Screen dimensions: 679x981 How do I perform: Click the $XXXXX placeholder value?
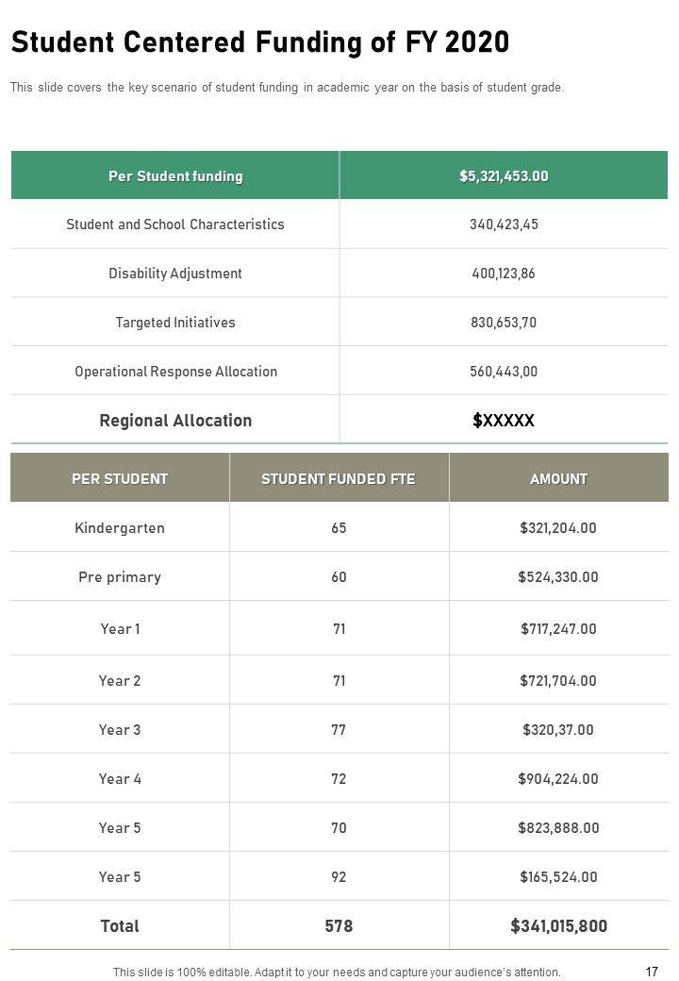pyautogui.click(x=504, y=421)
